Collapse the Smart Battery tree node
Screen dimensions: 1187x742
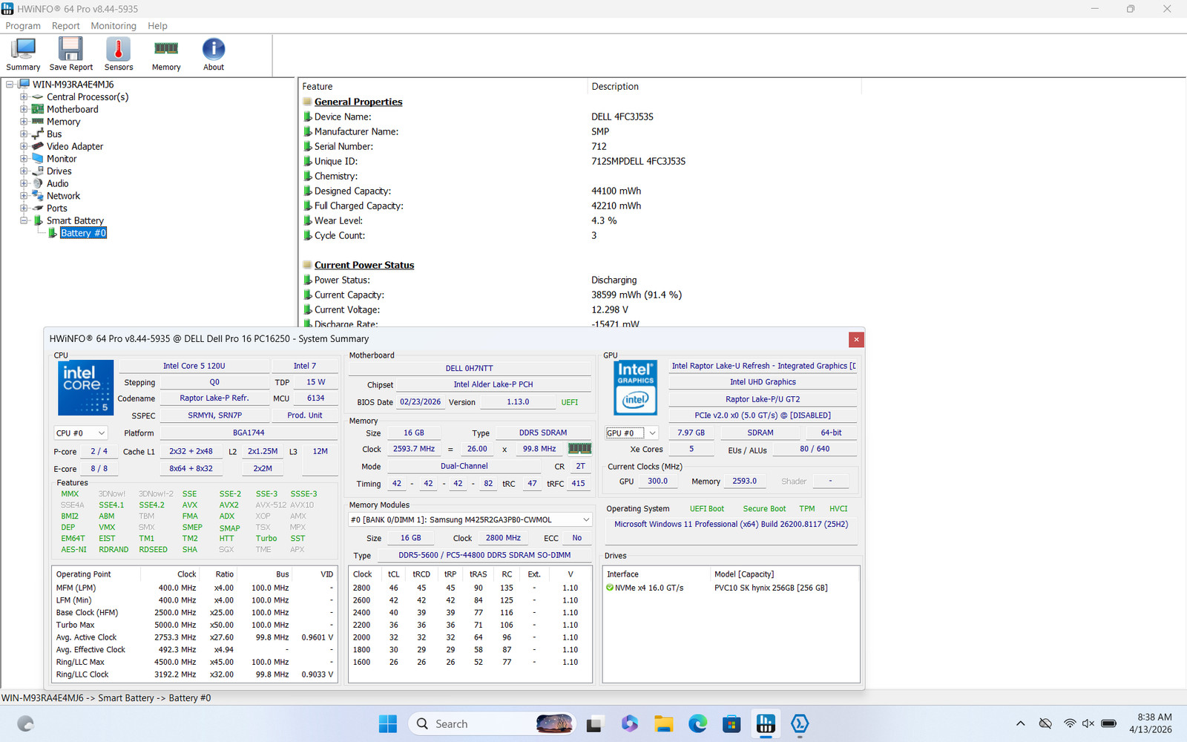click(x=24, y=220)
